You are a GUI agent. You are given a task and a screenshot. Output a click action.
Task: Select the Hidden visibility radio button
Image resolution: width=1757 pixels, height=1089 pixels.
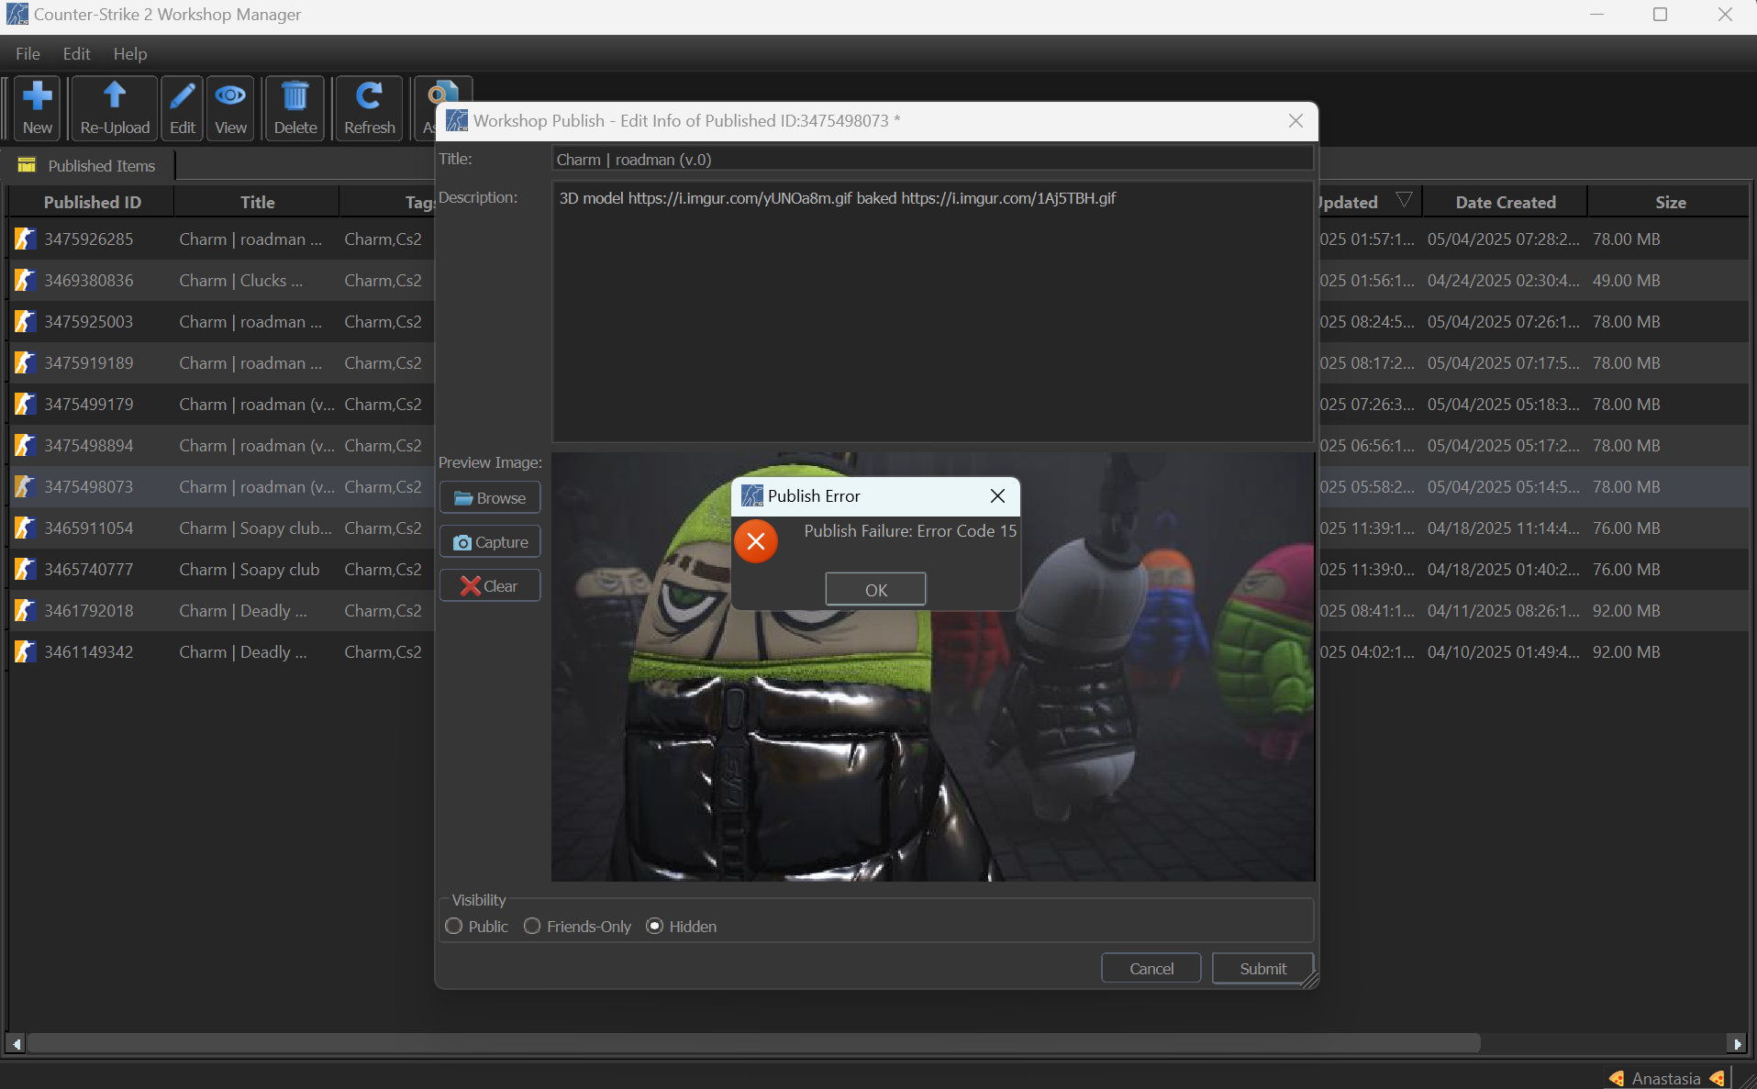tap(654, 927)
